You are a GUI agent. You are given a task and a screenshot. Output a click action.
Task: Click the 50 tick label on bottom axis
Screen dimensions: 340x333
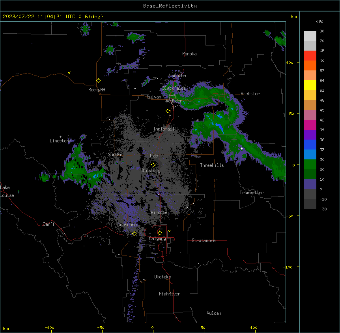click(203, 327)
